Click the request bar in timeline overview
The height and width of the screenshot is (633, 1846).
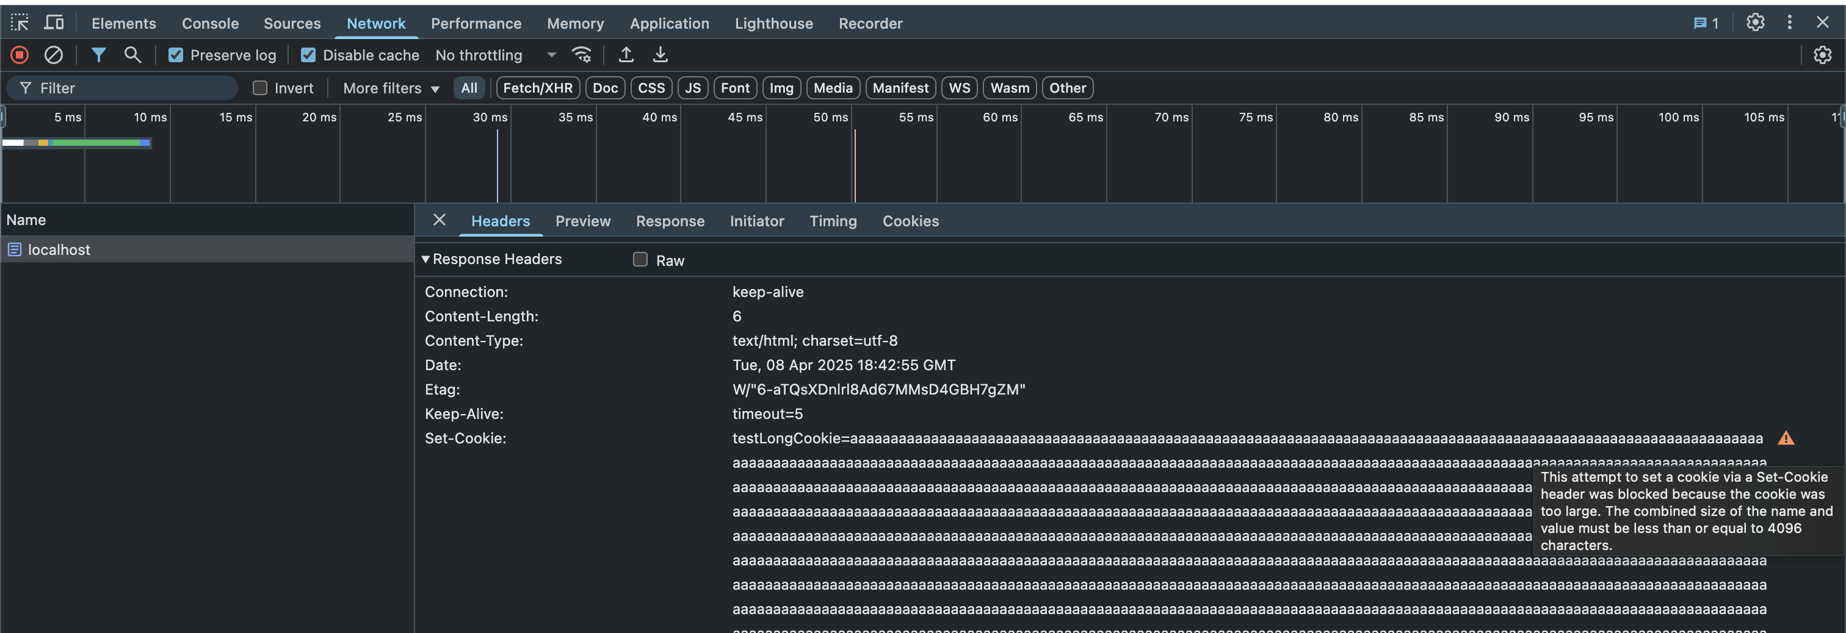[76, 143]
